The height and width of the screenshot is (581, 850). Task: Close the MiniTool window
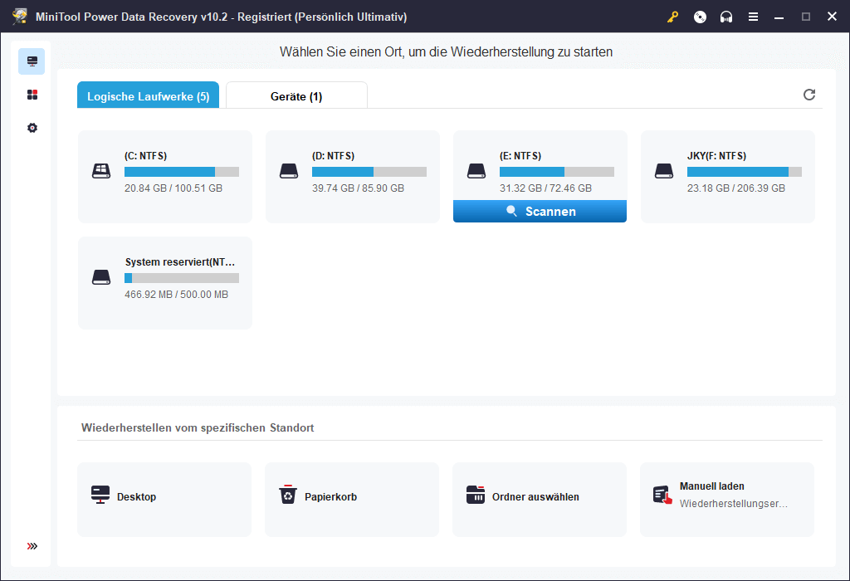pos(832,17)
